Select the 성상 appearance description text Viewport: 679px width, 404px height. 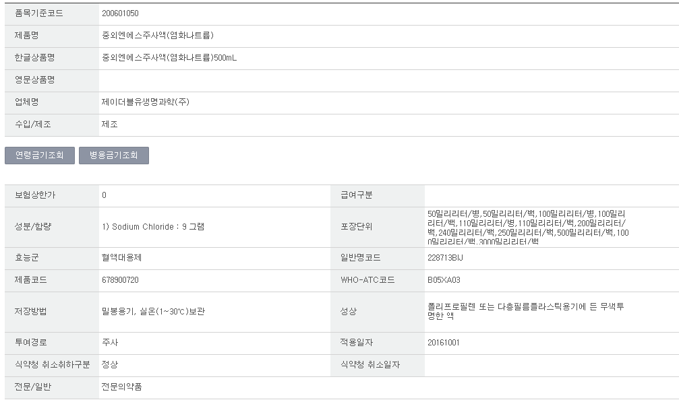(526, 311)
